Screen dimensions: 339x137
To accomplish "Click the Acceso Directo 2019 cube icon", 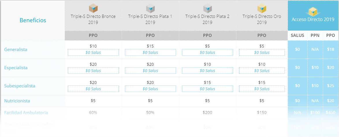I will click(x=313, y=11).
